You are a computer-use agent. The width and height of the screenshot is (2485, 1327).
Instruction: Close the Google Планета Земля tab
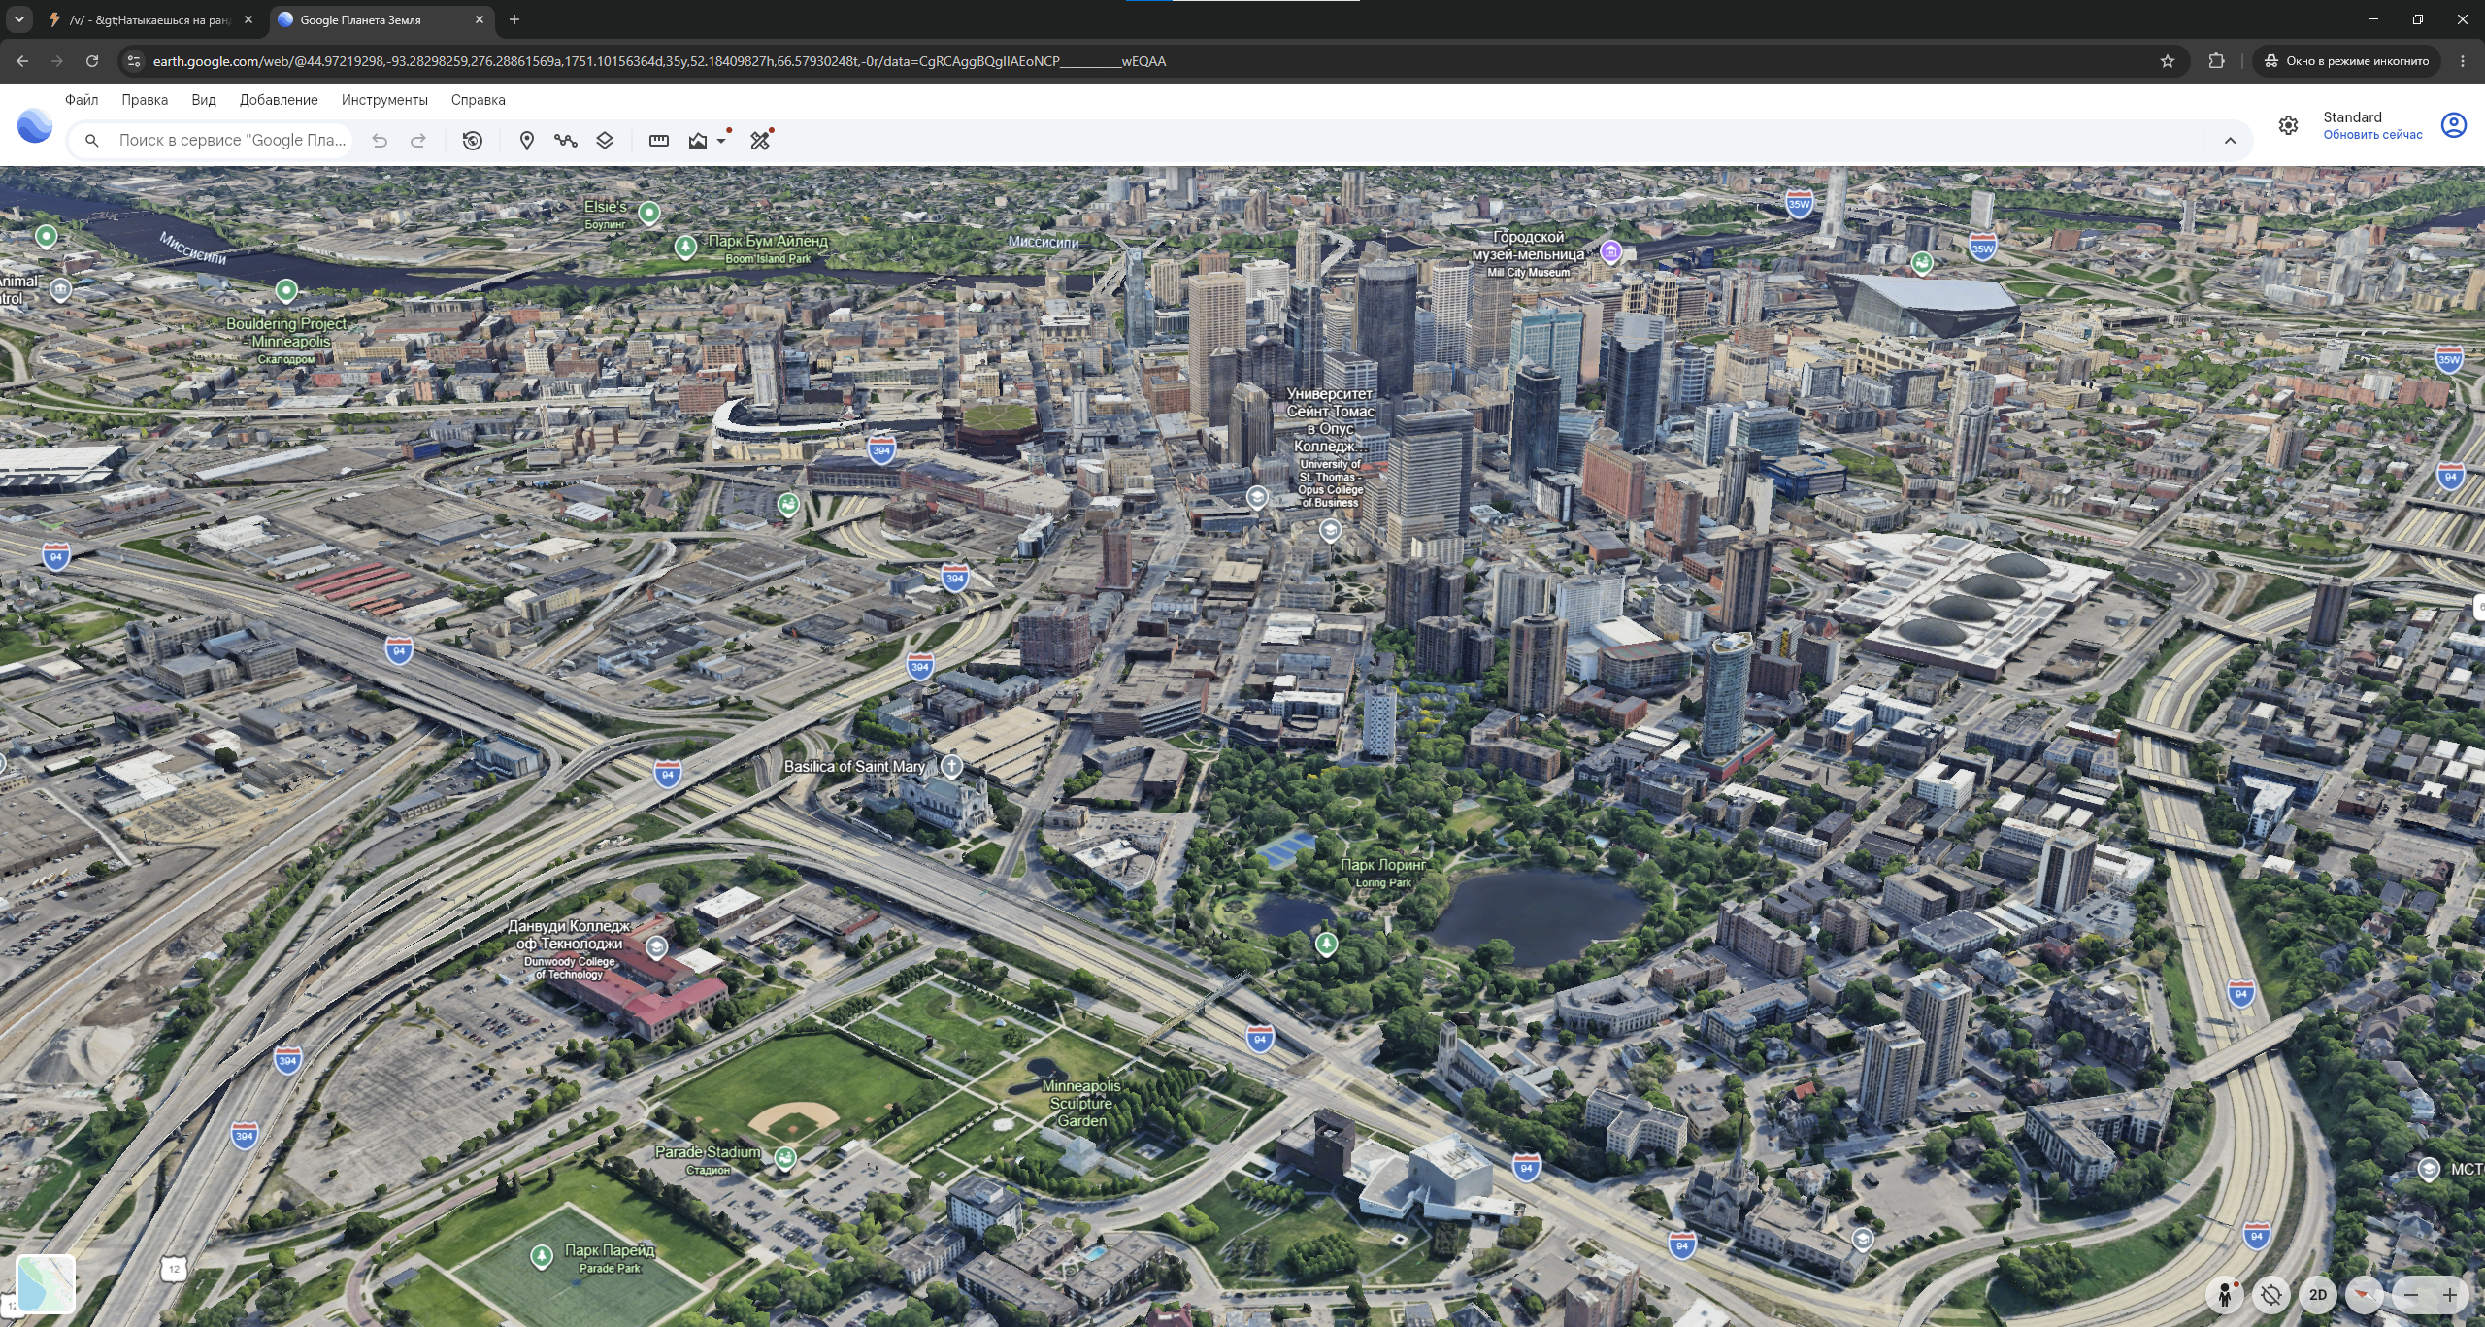[x=480, y=19]
